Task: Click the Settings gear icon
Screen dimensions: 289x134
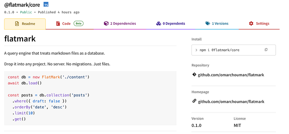Action: (251, 23)
